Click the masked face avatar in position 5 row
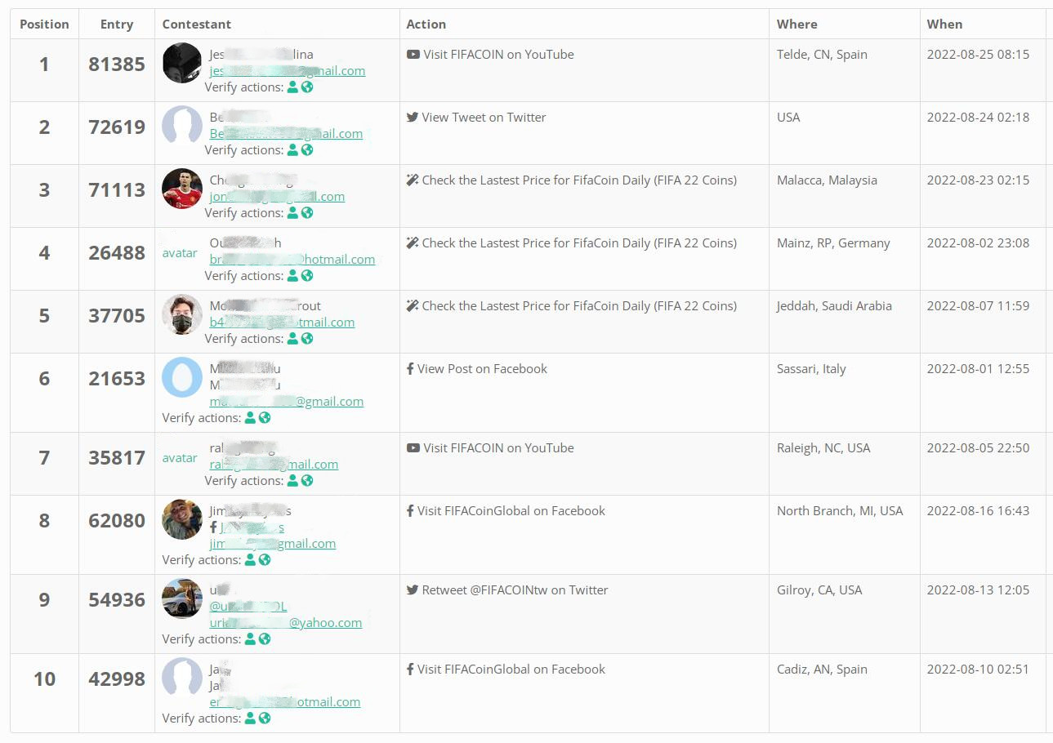 tap(182, 314)
